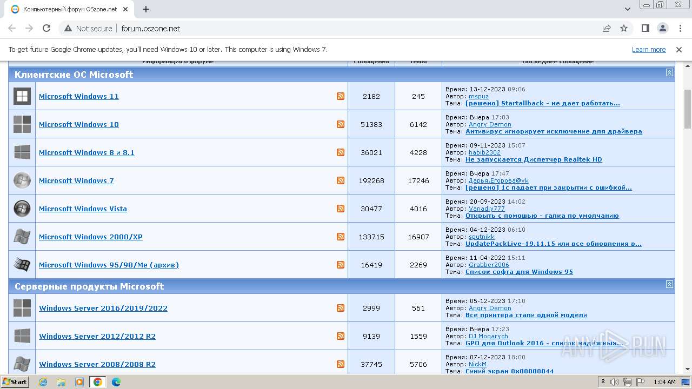Image resolution: width=692 pixels, height=389 pixels.
Task: Click the Windows 95/98/Me forum icon
Action: tap(22, 265)
